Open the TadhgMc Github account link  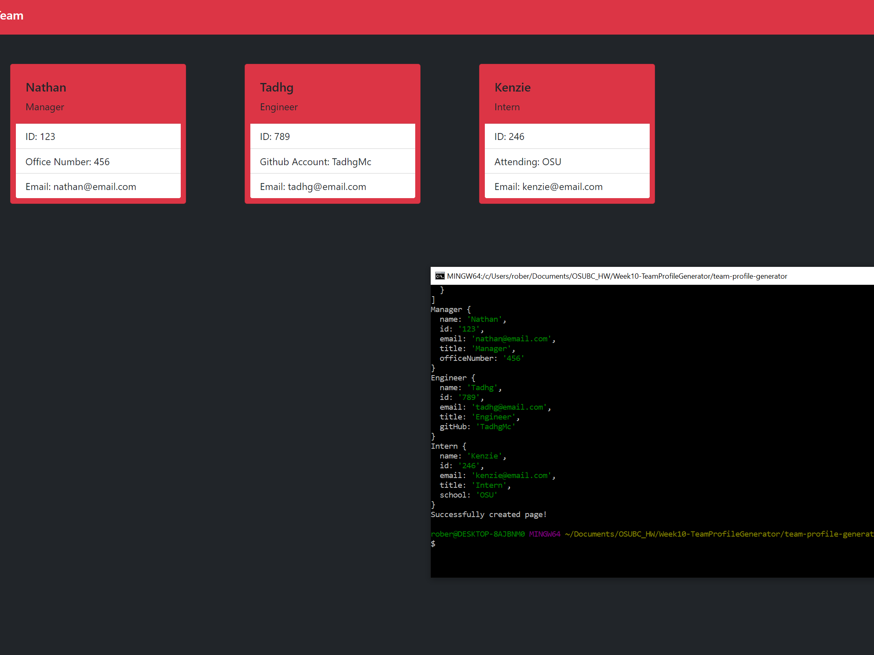pos(351,162)
